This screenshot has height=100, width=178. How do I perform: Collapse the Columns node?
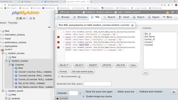[10, 65]
